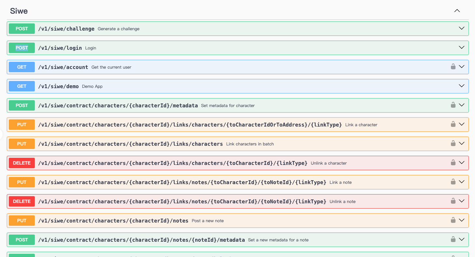The width and height of the screenshot is (475, 257).
Task: Click the PUT badge for Post a new note
Action: pos(22,221)
